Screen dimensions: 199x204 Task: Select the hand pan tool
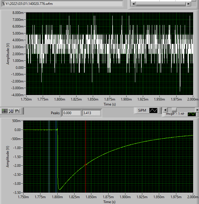coord(17,111)
